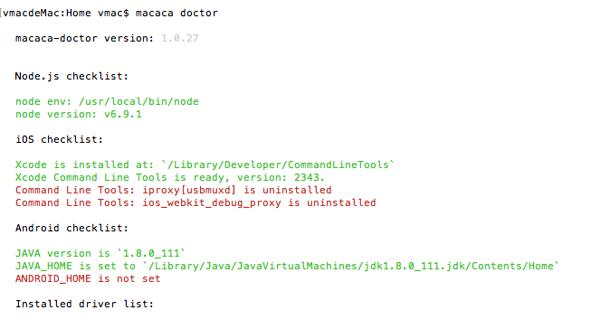Click the macaca-doctor version number 1.0.27
Image resolution: width=601 pixels, height=329 pixels.
coord(180,38)
